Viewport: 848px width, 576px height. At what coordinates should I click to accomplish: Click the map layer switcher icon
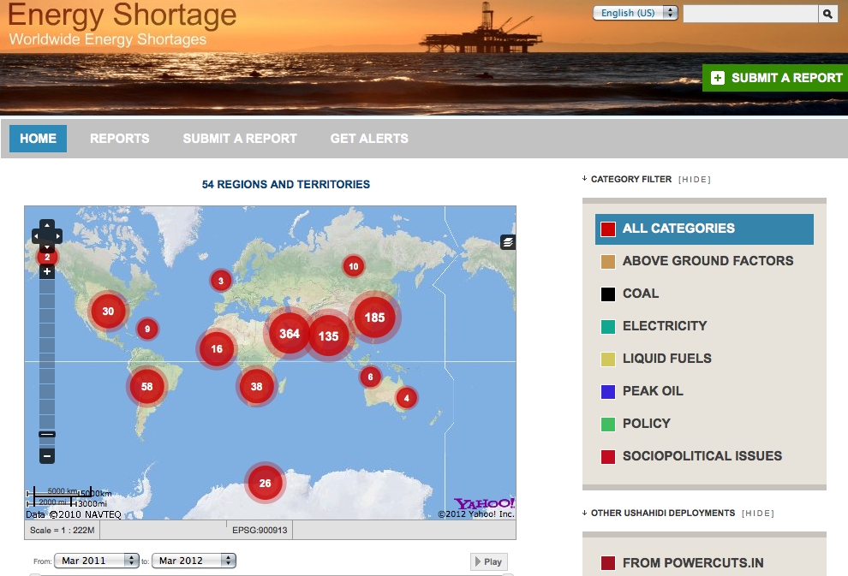click(508, 242)
